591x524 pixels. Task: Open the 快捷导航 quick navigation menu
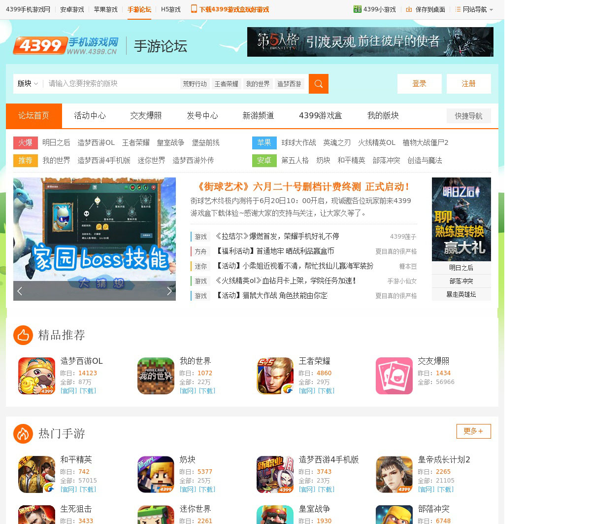pos(468,116)
